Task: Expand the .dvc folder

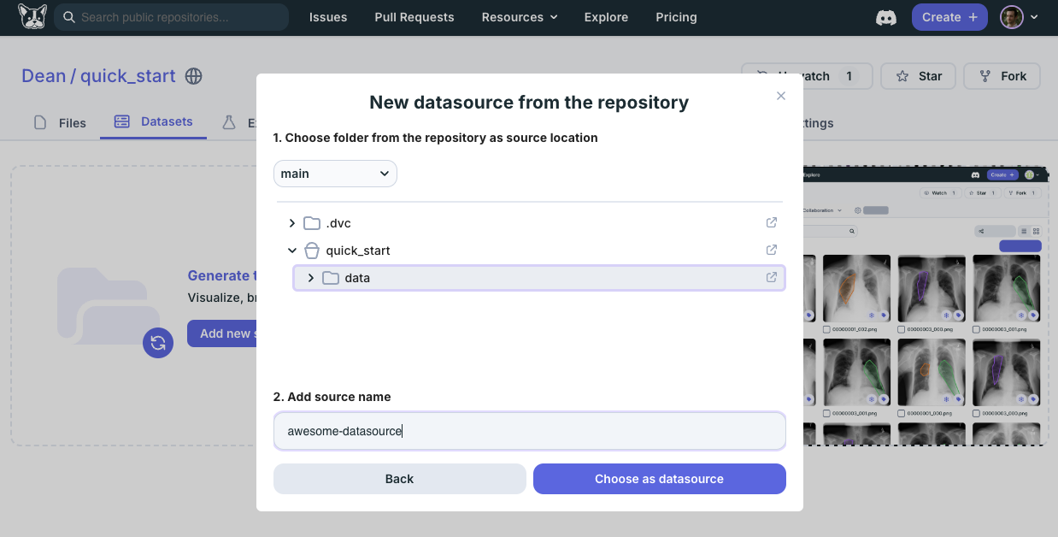Action: coord(292,223)
